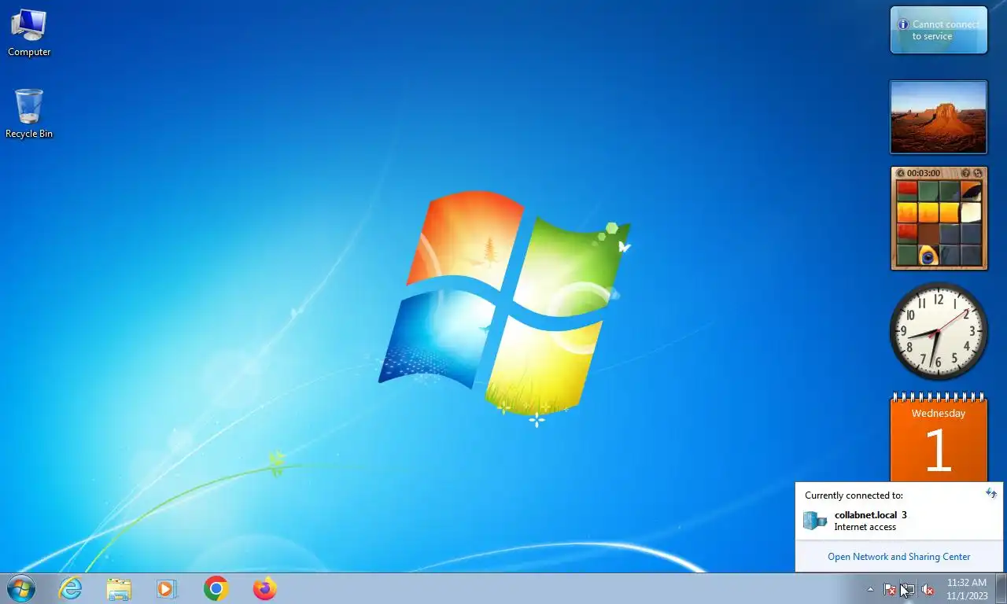Click the network icon in system tray

click(908, 589)
